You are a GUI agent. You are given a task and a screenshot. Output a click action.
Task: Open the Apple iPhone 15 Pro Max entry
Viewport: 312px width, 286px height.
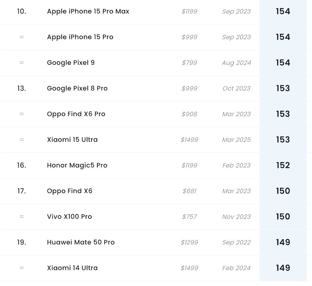(x=88, y=11)
